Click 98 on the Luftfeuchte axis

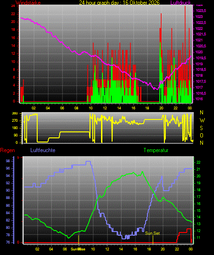(x=8, y=161)
